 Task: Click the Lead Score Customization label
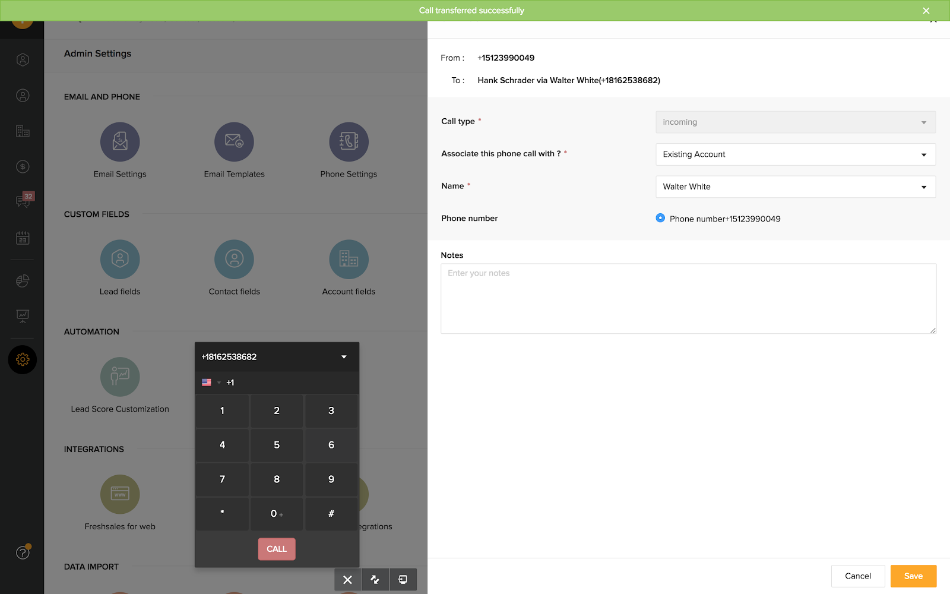click(120, 409)
